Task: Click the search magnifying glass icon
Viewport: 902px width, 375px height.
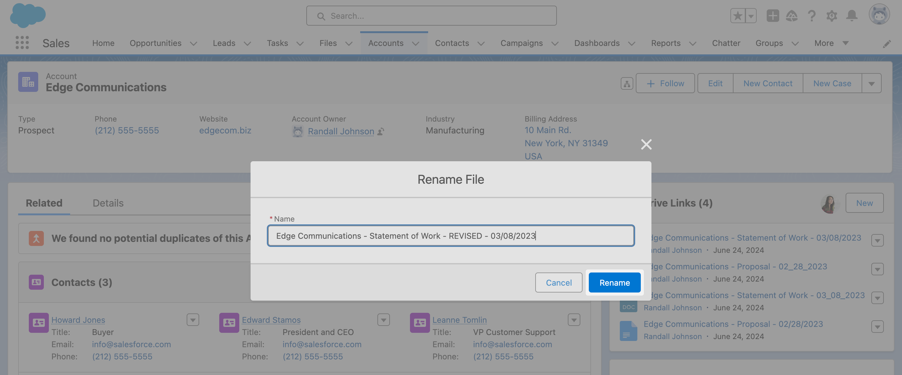Action: (x=321, y=16)
